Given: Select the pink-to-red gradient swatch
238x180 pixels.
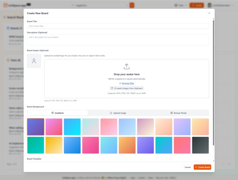Looking at the screenshot, I should 54,127.
